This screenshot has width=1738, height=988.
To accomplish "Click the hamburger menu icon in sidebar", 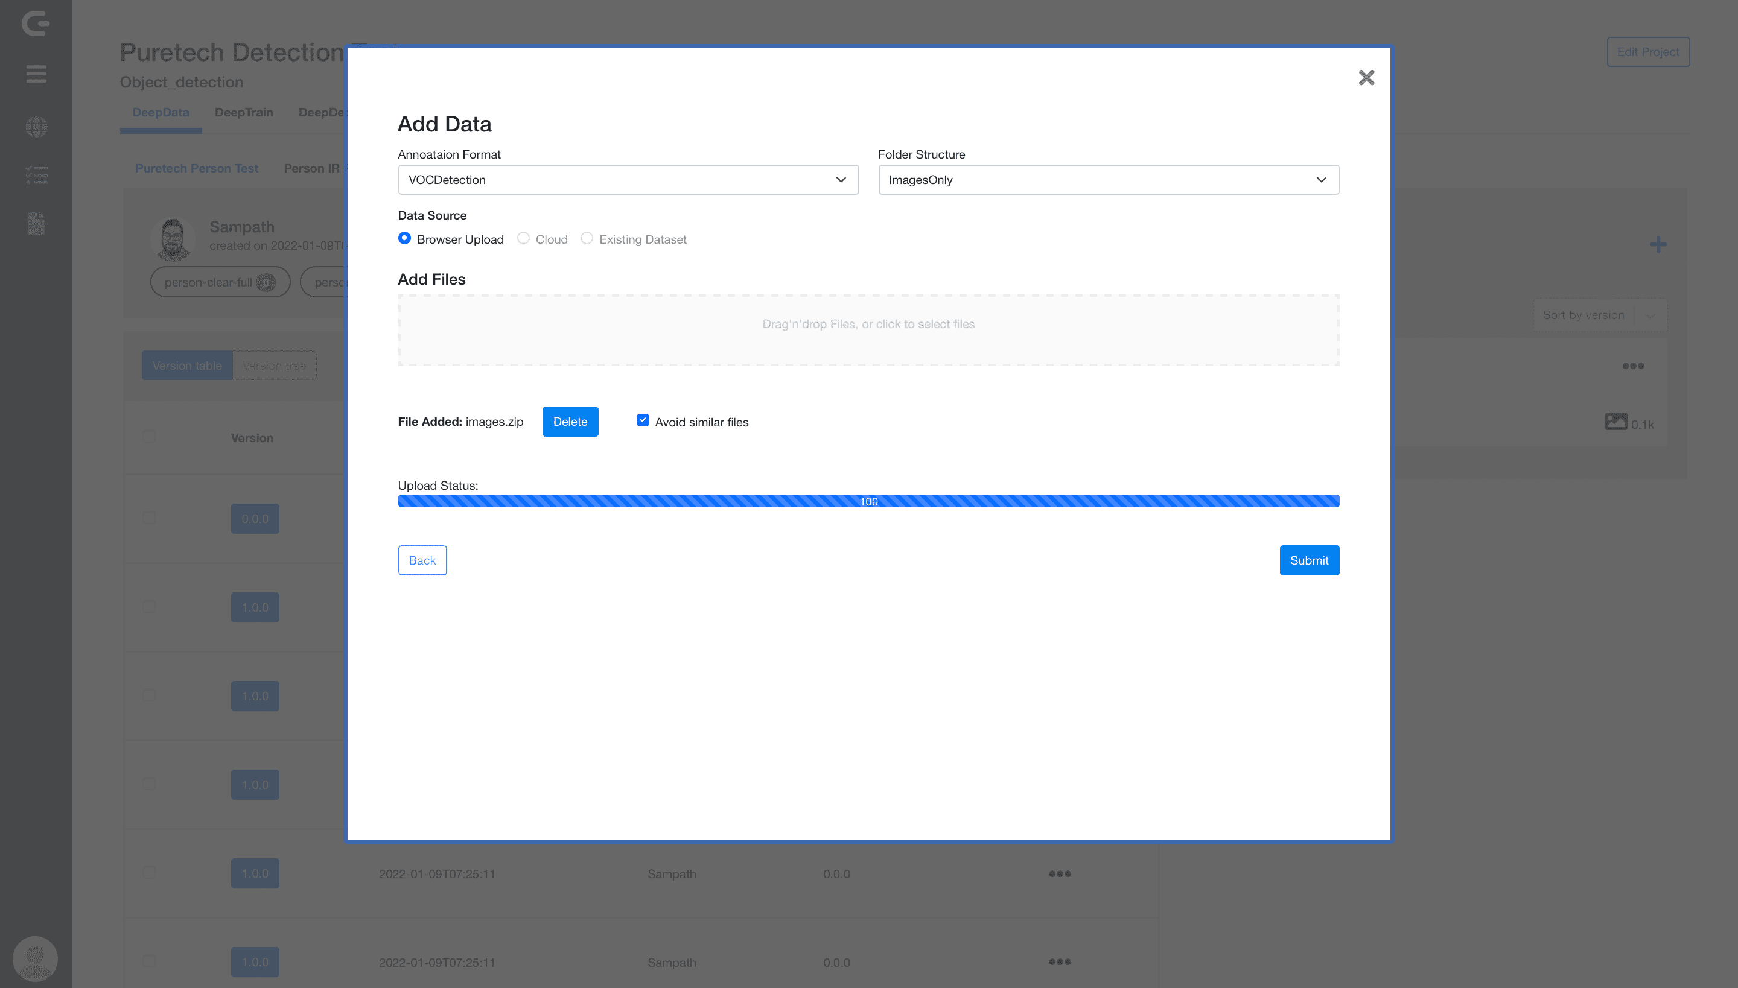I will click(36, 74).
